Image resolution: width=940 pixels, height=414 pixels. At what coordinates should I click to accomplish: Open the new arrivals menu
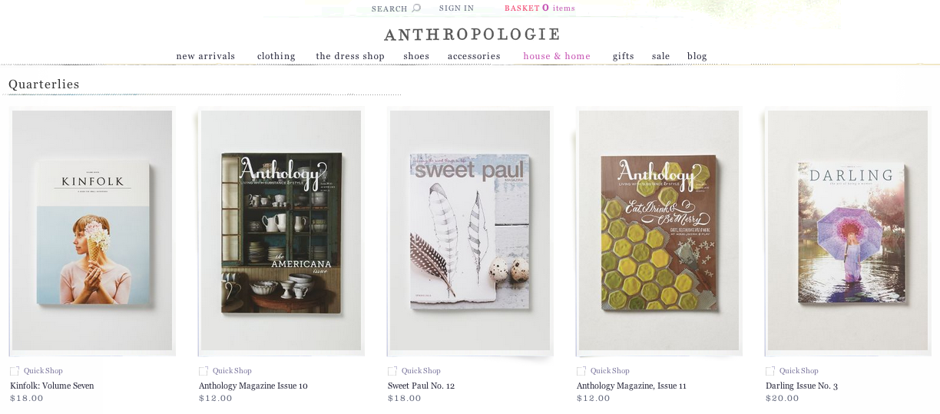(206, 56)
